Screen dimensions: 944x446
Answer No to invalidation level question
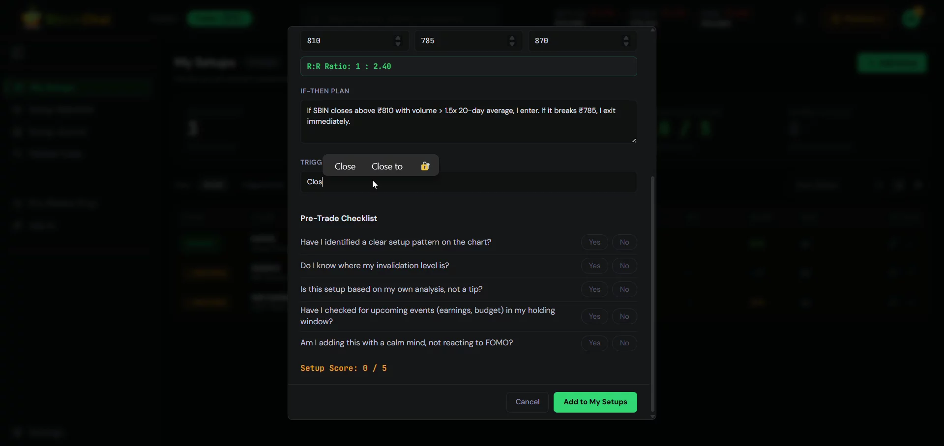click(x=624, y=266)
